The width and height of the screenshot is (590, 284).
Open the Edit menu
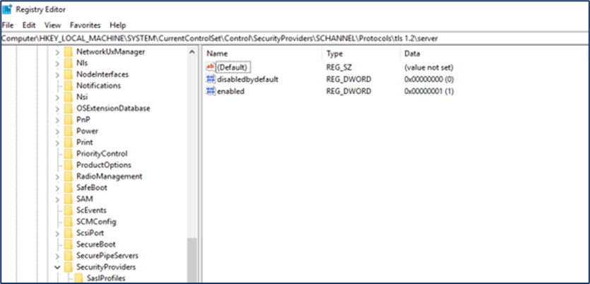click(x=28, y=25)
